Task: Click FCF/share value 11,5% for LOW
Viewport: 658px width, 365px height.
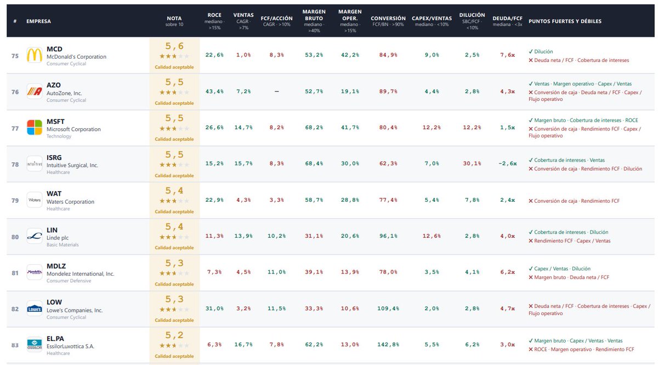Action: [276, 308]
